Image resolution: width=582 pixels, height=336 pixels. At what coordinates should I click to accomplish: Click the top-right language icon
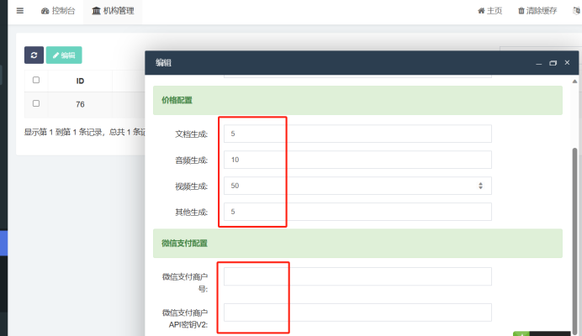click(577, 11)
